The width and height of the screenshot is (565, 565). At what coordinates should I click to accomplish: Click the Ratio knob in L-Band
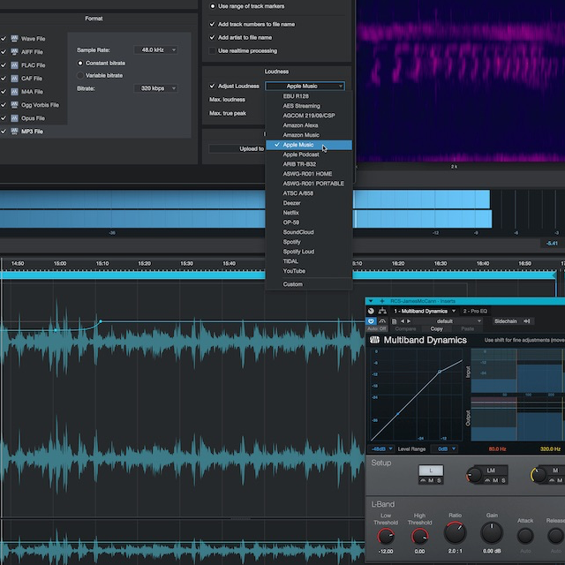pyautogui.click(x=456, y=533)
